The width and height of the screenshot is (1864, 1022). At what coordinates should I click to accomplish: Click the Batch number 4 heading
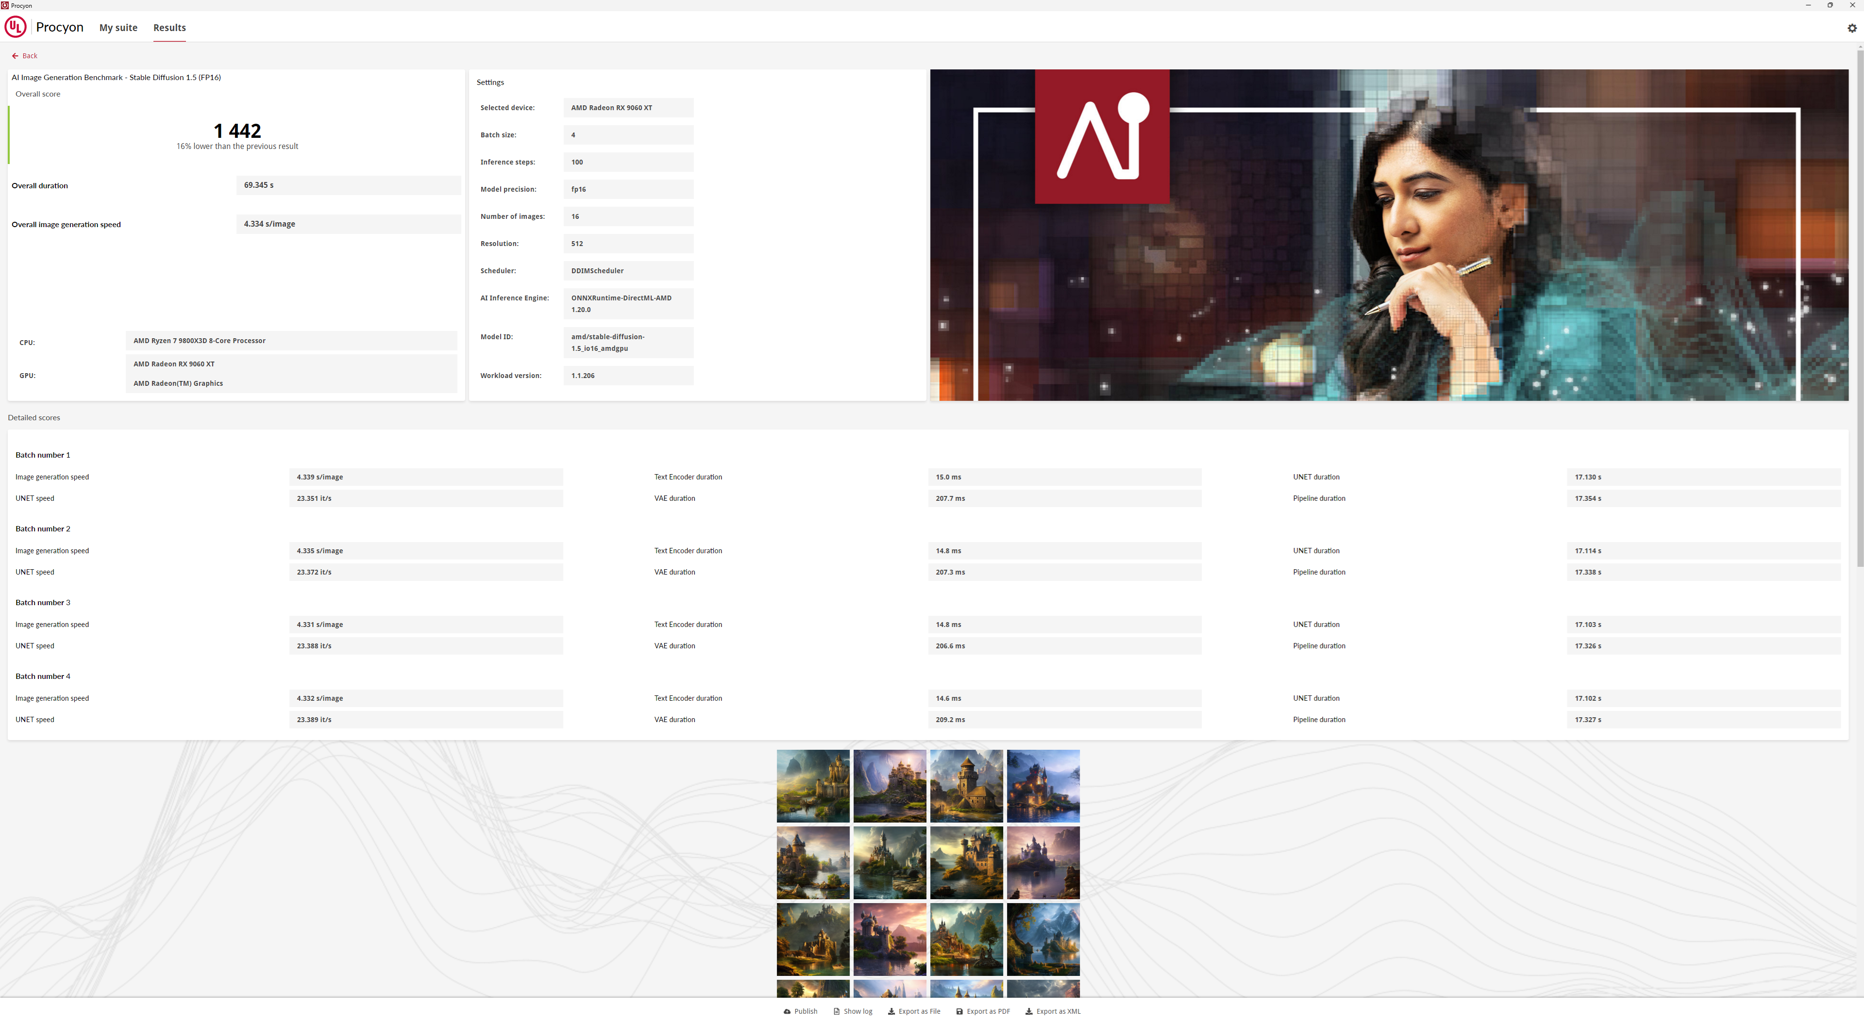click(x=43, y=676)
